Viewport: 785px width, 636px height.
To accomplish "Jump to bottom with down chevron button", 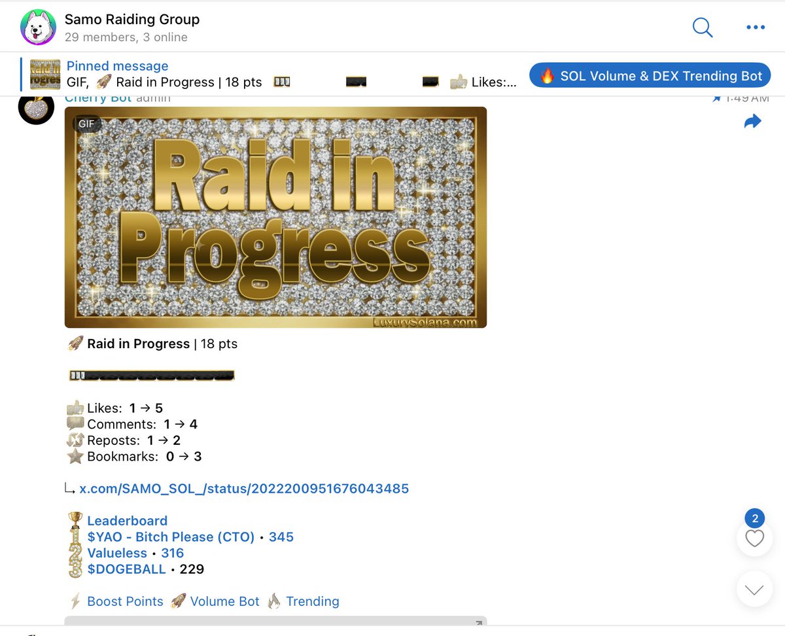I will pos(755,590).
